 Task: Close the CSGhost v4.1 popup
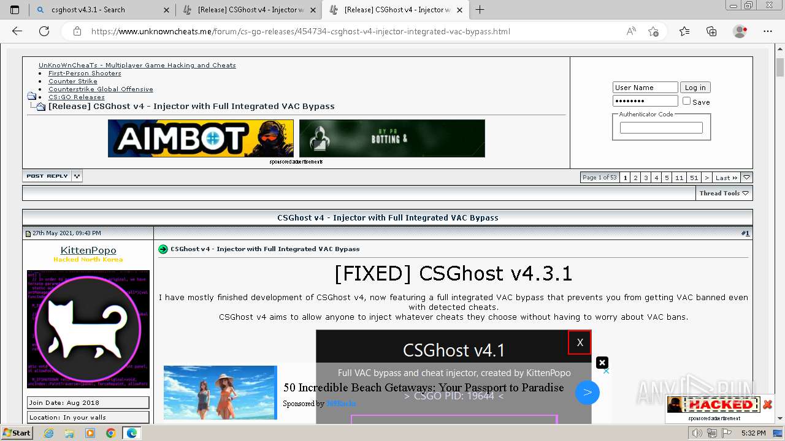pyautogui.click(x=580, y=342)
